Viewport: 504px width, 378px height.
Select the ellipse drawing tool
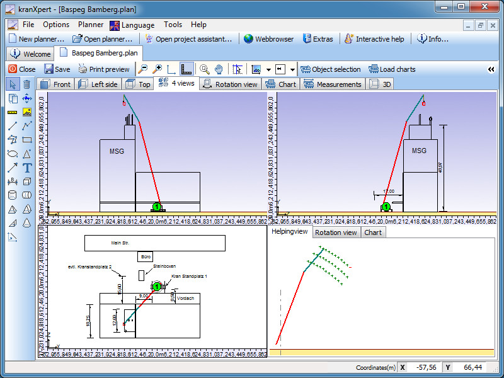point(13,154)
